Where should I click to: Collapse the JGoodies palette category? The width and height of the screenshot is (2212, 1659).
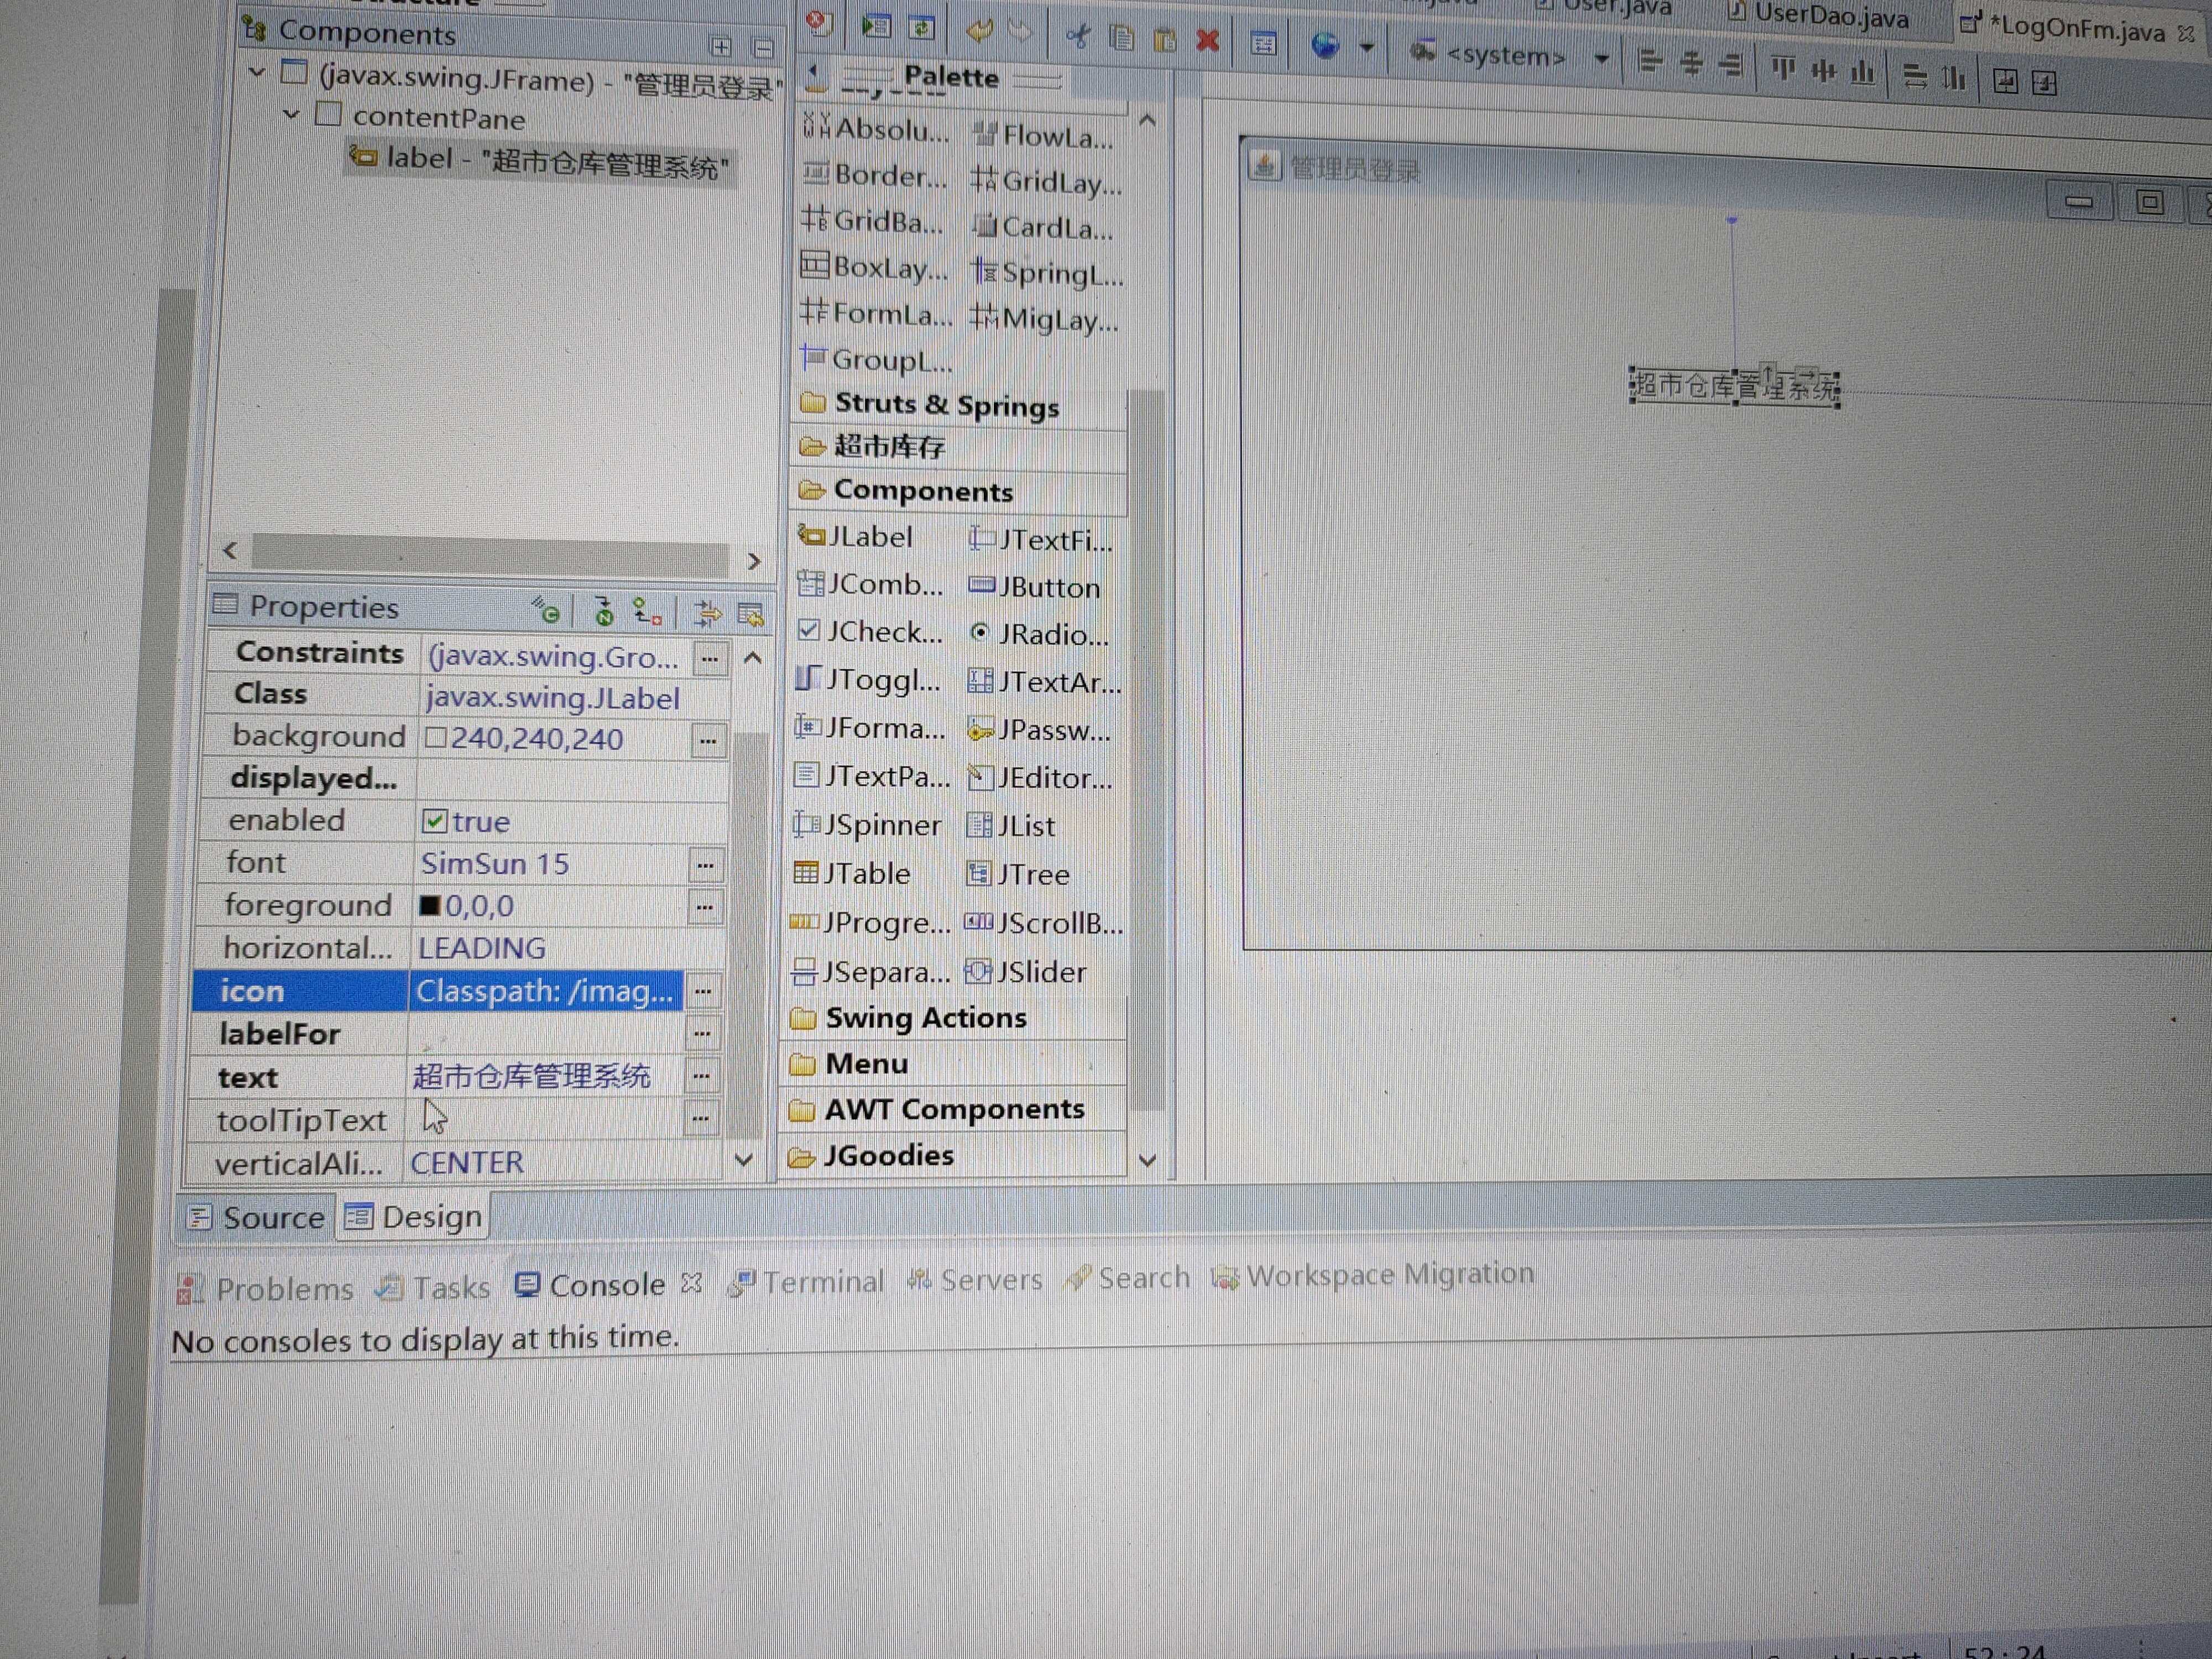952,1156
